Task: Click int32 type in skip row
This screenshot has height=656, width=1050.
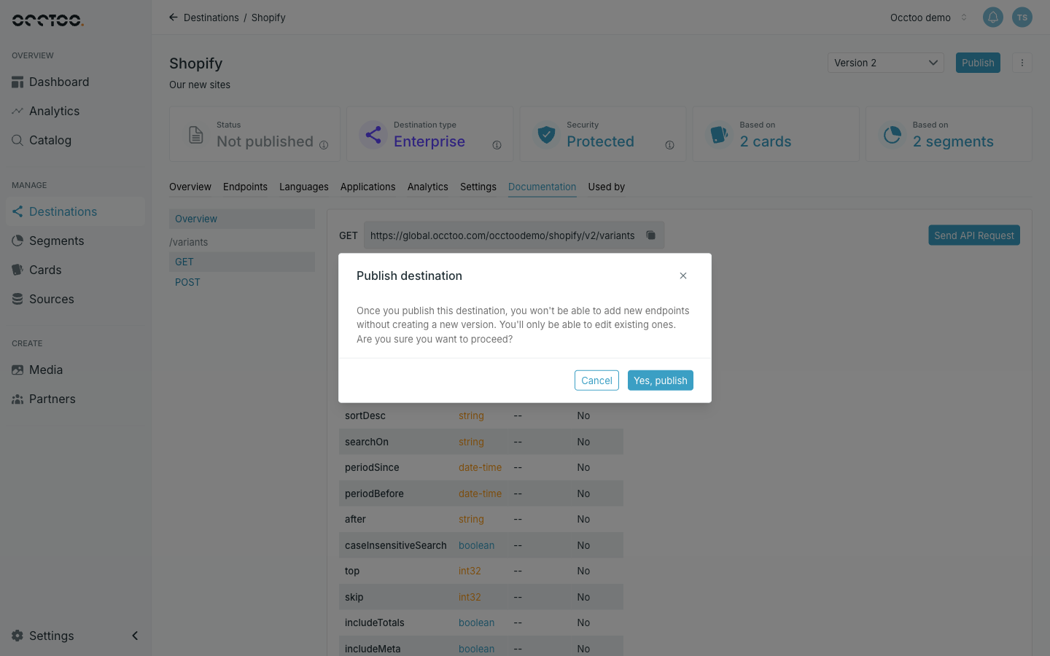Action: coord(470,597)
